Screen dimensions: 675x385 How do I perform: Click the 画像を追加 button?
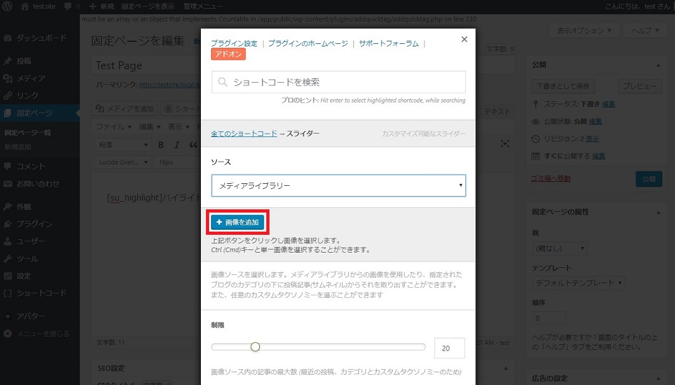[238, 223]
